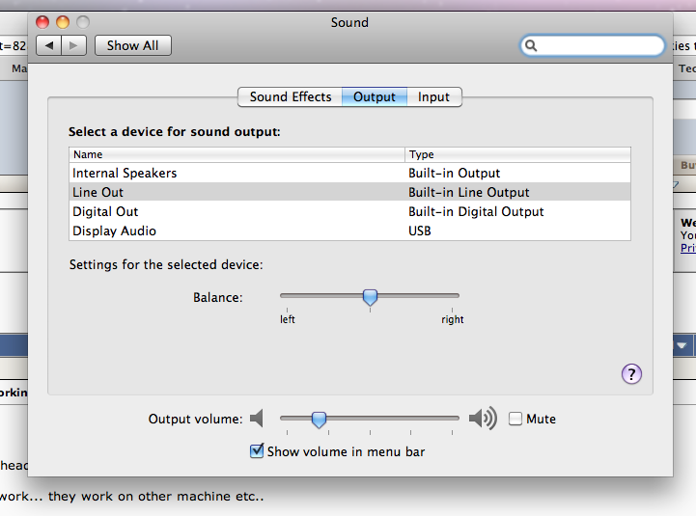This screenshot has width=696, height=516.
Task: Click the back navigation arrow
Action: (x=49, y=45)
